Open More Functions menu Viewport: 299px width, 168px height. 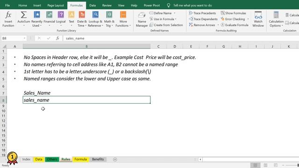coord(123,19)
